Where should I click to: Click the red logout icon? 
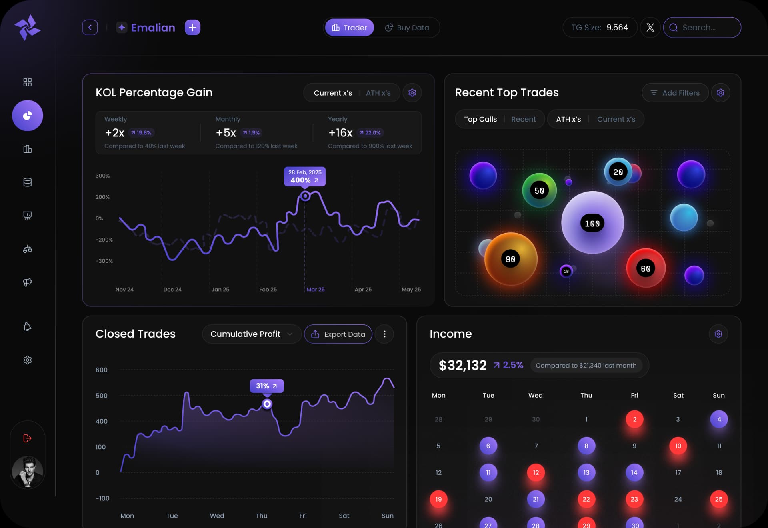[27, 438]
